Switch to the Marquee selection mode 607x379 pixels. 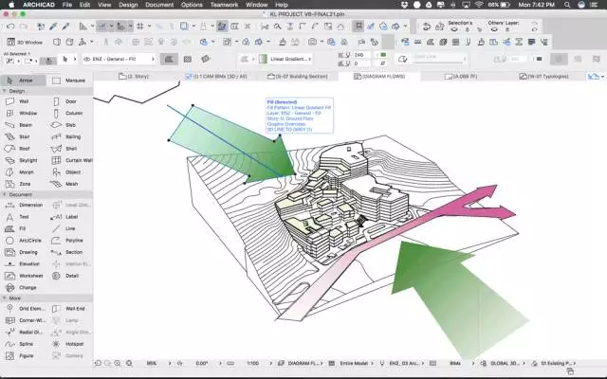point(72,81)
